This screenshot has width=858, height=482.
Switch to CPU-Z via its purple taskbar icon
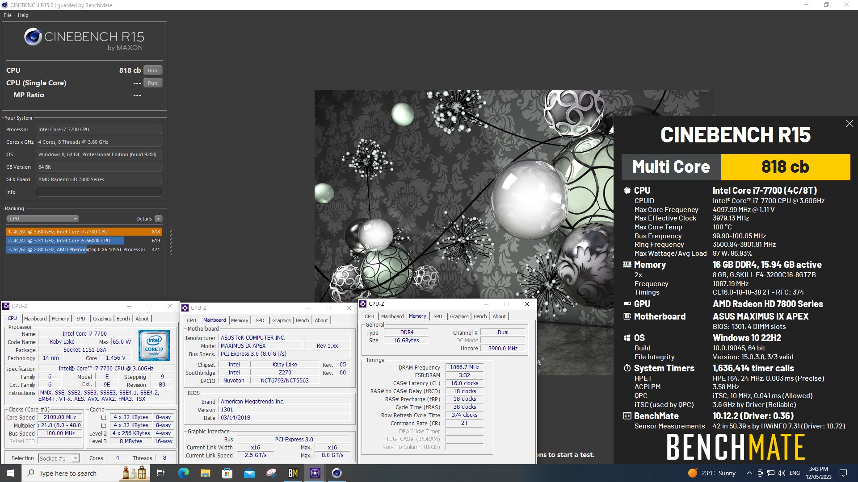[315, 473]
